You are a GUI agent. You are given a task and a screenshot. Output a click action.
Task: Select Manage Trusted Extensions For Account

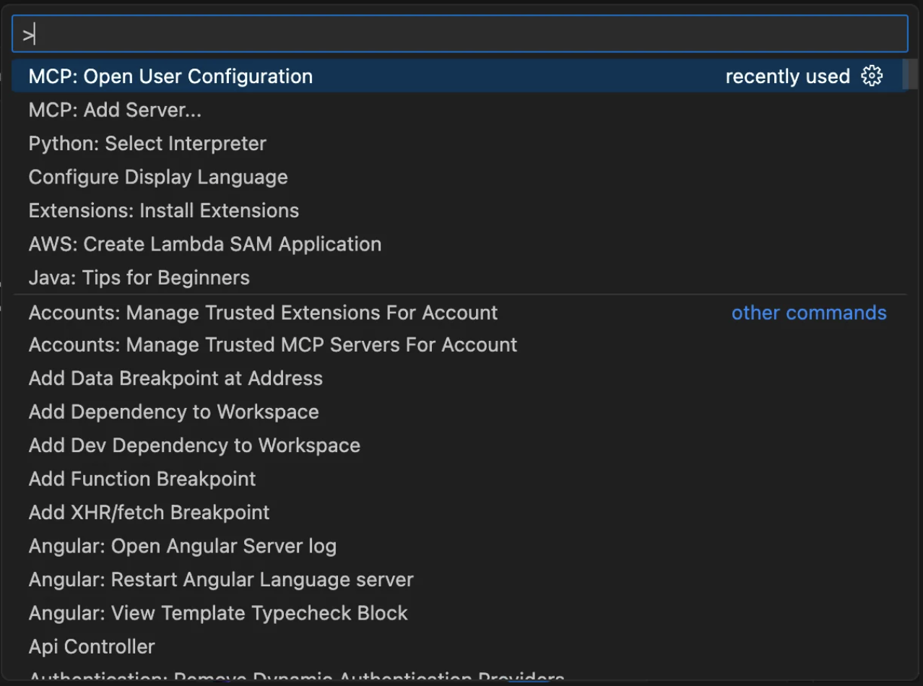tap(263, 313)
